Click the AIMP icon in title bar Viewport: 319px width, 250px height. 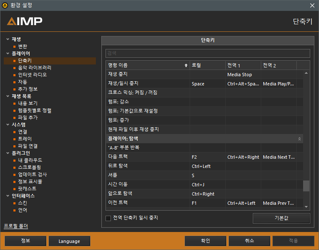5,5
